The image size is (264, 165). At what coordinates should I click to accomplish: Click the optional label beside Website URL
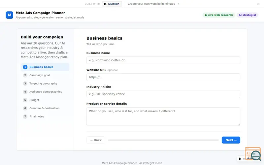[113, 70]
